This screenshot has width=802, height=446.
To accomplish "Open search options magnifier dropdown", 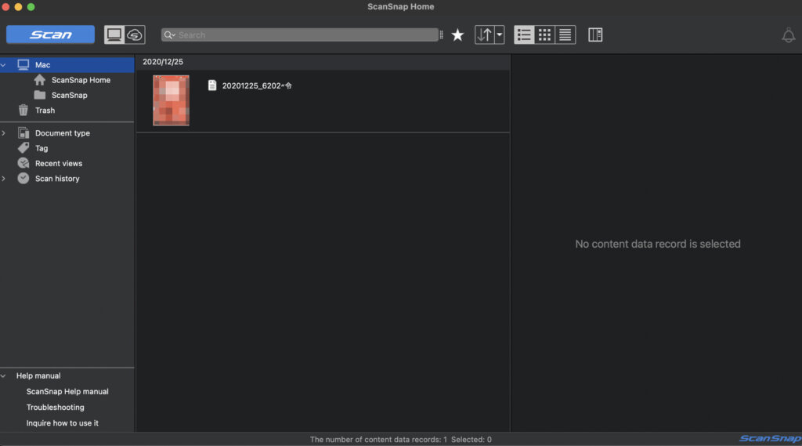I will pyautogui.click(x=169, y=34).
